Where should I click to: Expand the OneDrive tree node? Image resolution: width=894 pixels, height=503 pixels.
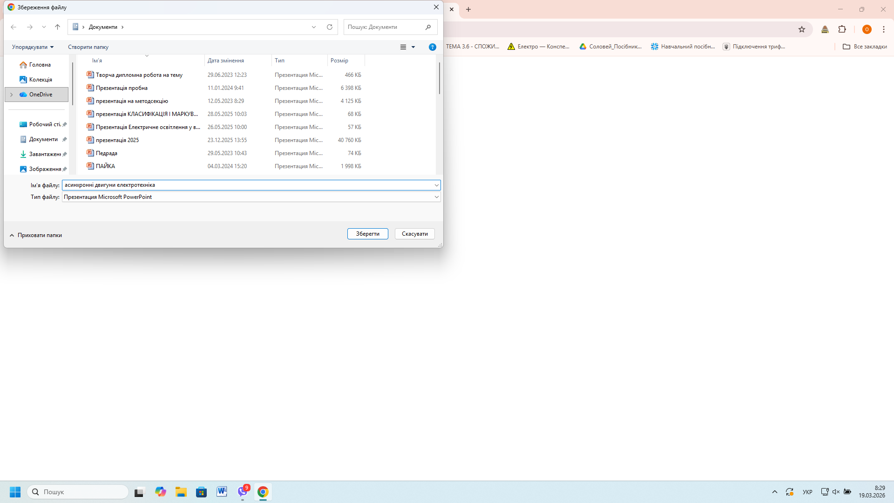12,95
